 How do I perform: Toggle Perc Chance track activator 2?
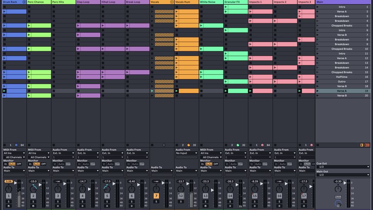coord(33,196)
